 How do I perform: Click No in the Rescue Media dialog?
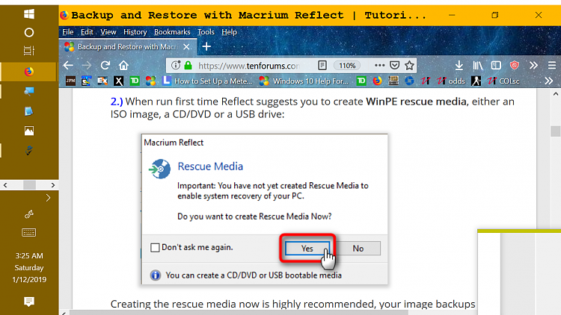click(358, 249)
